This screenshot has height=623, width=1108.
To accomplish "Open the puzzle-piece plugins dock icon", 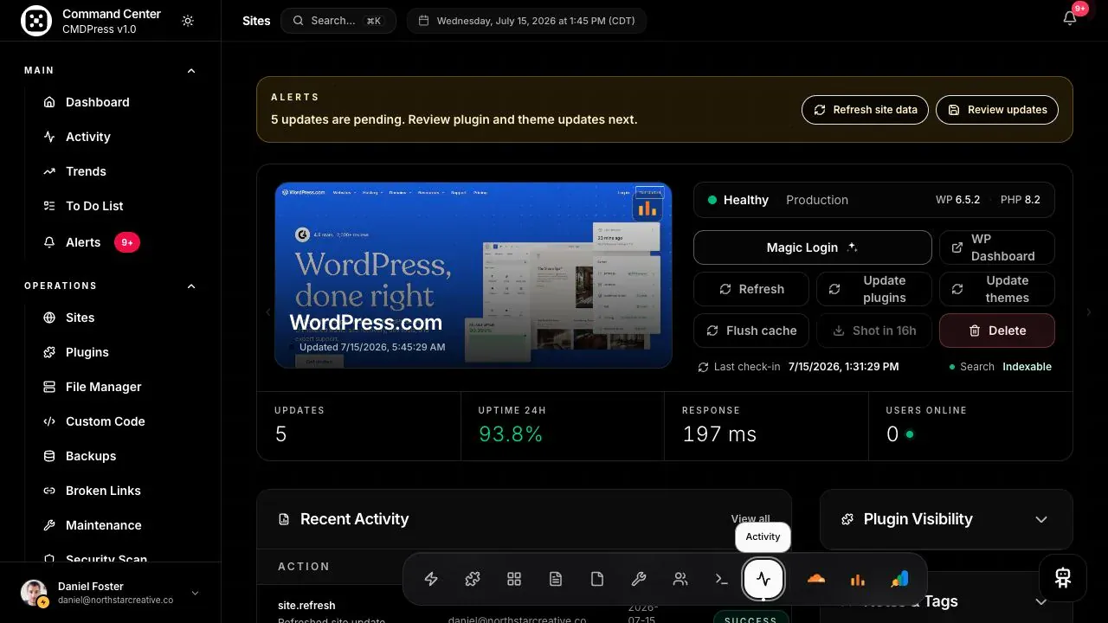I will (x=473, y=580).
